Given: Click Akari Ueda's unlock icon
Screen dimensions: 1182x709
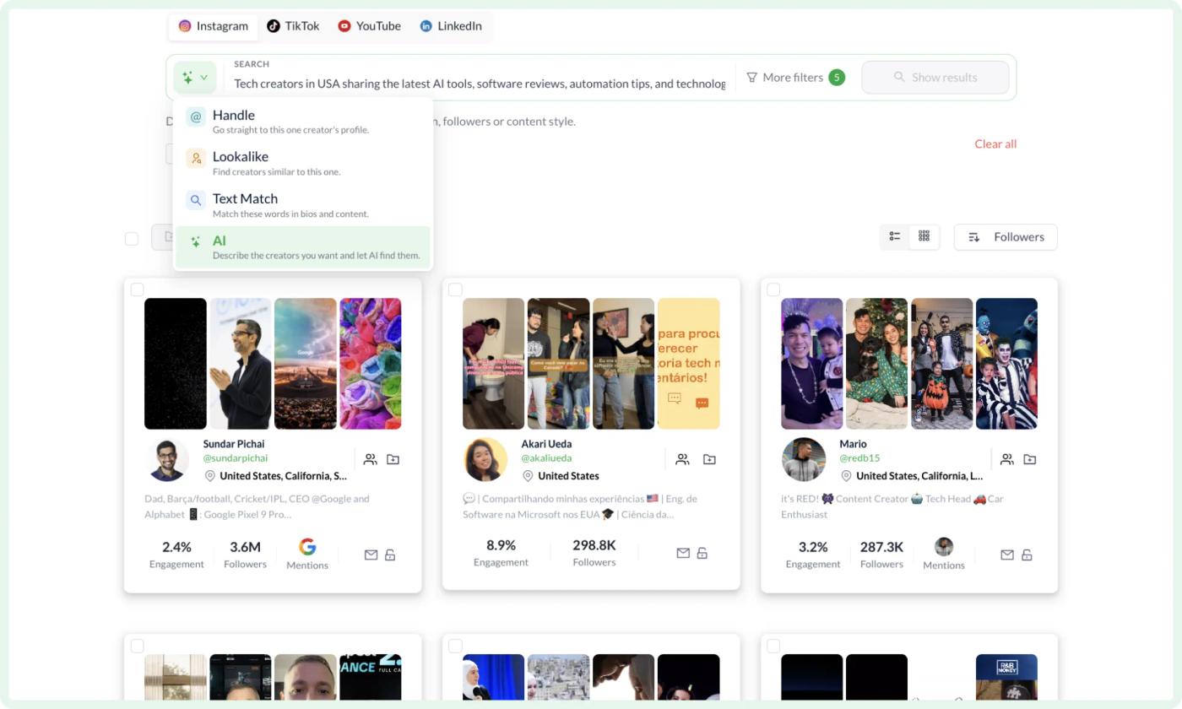Looking at the screenshot, I should pyautogui.click(x=702, y=553).
